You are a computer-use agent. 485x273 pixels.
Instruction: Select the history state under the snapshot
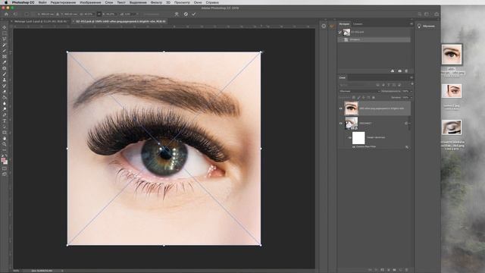point(374,39)
